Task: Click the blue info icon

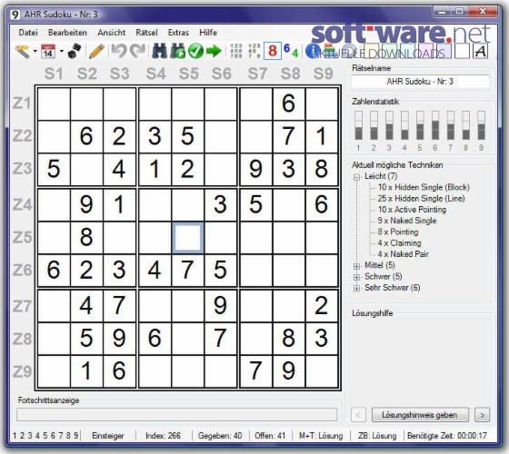Action: click(313, 51)
